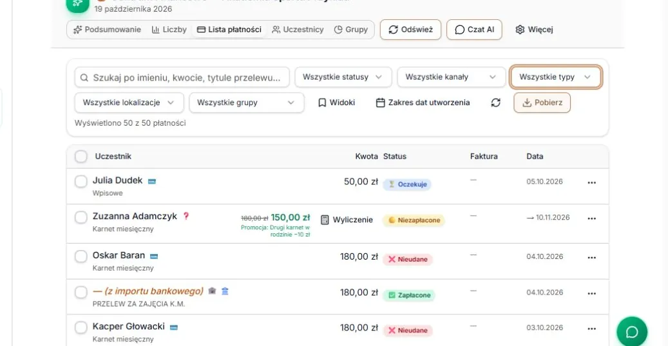This screenshot has width=668, height=346.
Task: Choose Zakres dat utworzenia
Action: [x=423, y=102]
